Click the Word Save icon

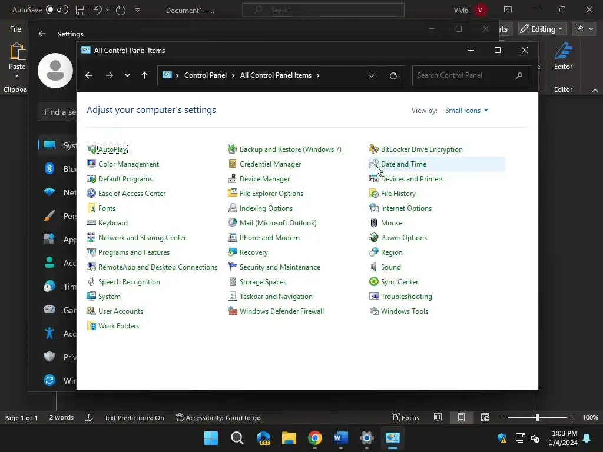coord(80,10)
